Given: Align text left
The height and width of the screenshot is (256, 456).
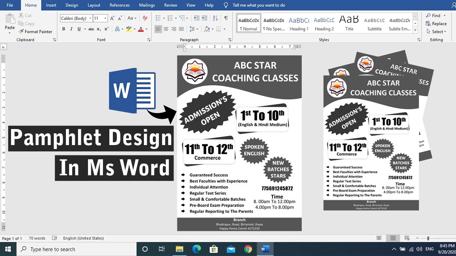Looking at the screenshot, I should click(158, 29).
